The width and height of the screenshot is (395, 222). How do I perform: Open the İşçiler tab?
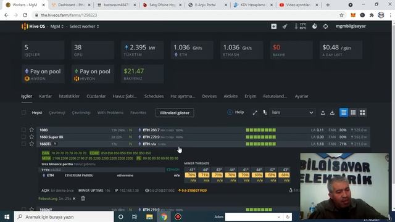(x=27, y=96)
